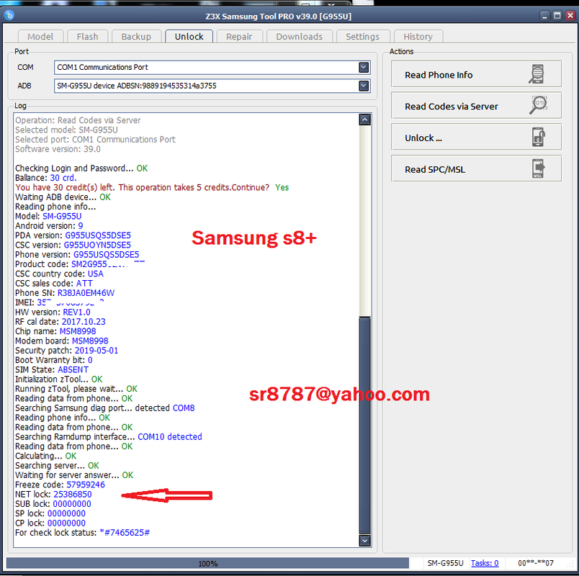579x576 pixels.
Task: Expand the ADB device dropdown arrow
Action: click(x=364, y=86)
